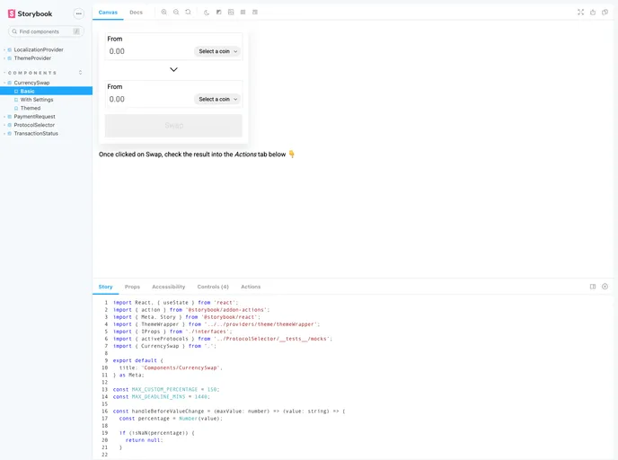Click the Find components search field
Screen dimensions: 618x460
[46, 31]
